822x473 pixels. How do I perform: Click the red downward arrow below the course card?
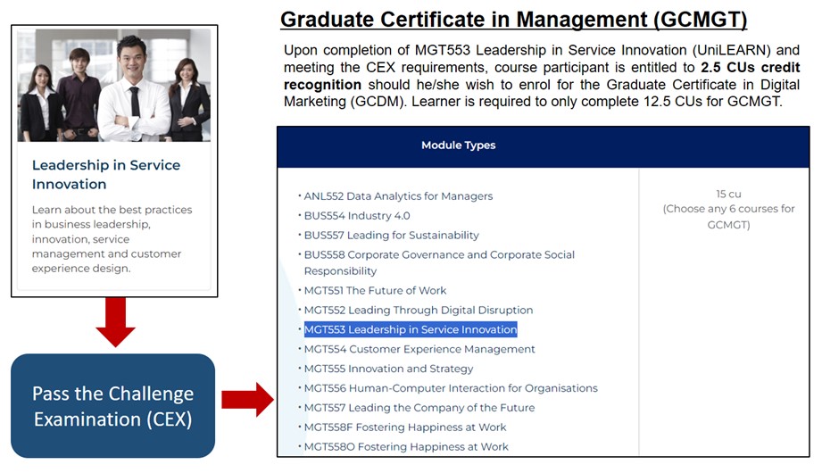tap(115, 322)
